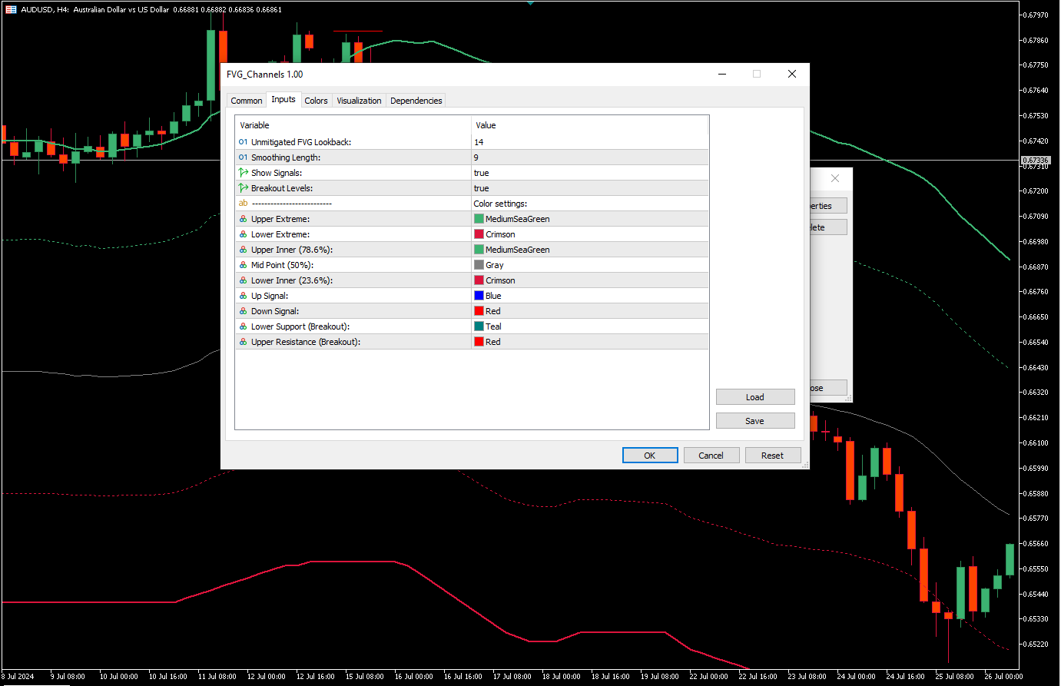The image size is (1061, 686).
Task: Click the boolean icon next to Breakout Levels
Action: tap(243, 188)
